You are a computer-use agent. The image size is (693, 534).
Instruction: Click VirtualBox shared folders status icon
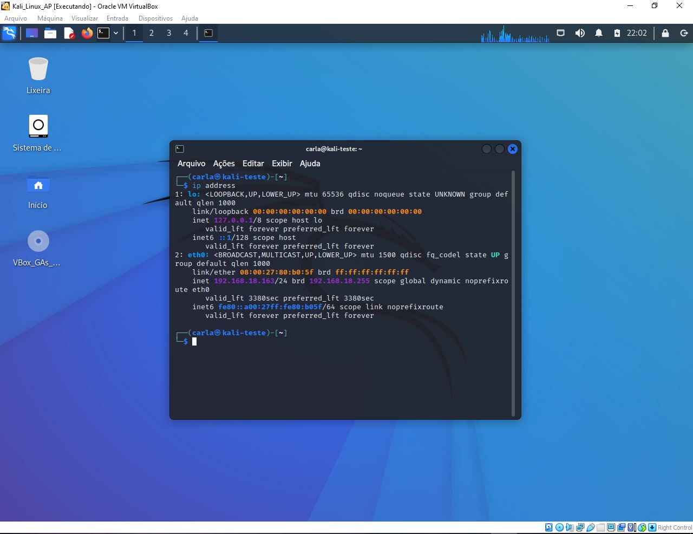click(x=600, y=528)
